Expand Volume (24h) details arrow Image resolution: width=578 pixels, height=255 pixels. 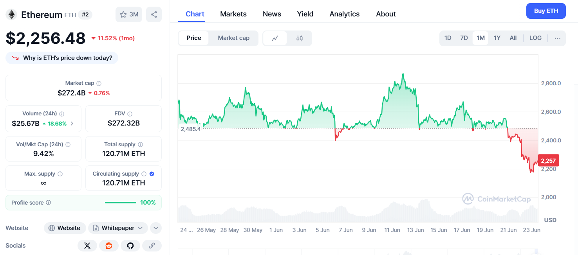coord(72,124)
